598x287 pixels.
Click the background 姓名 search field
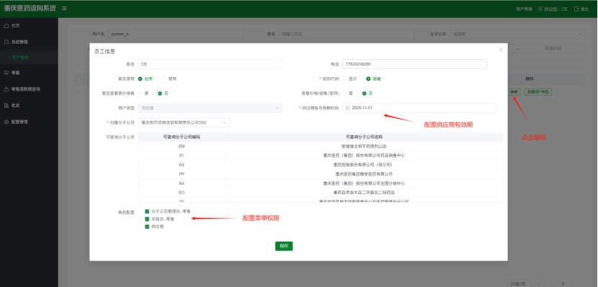tap(347, 34)
